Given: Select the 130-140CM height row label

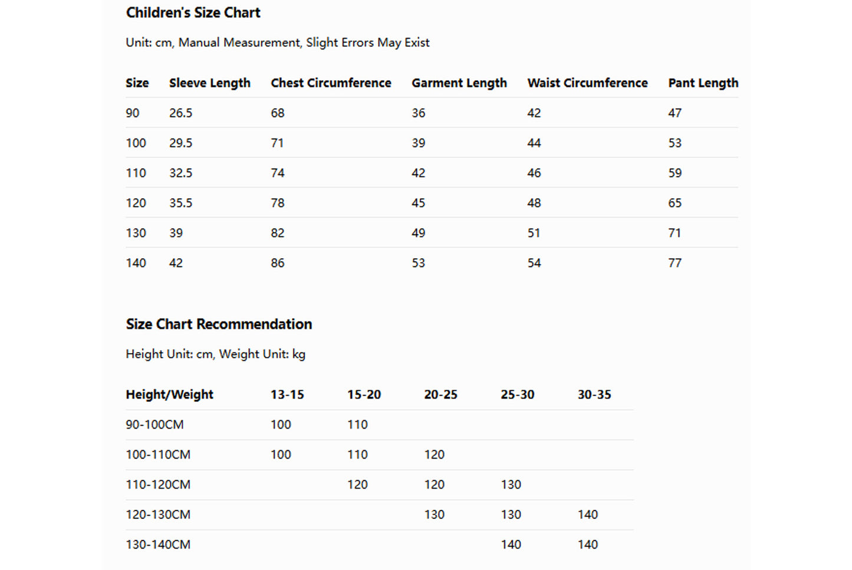Looking at the screenshot, I should [158, 545].
